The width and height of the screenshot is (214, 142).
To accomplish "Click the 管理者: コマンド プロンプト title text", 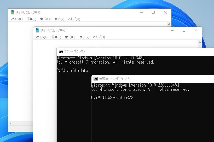I will tap(115, 79).
